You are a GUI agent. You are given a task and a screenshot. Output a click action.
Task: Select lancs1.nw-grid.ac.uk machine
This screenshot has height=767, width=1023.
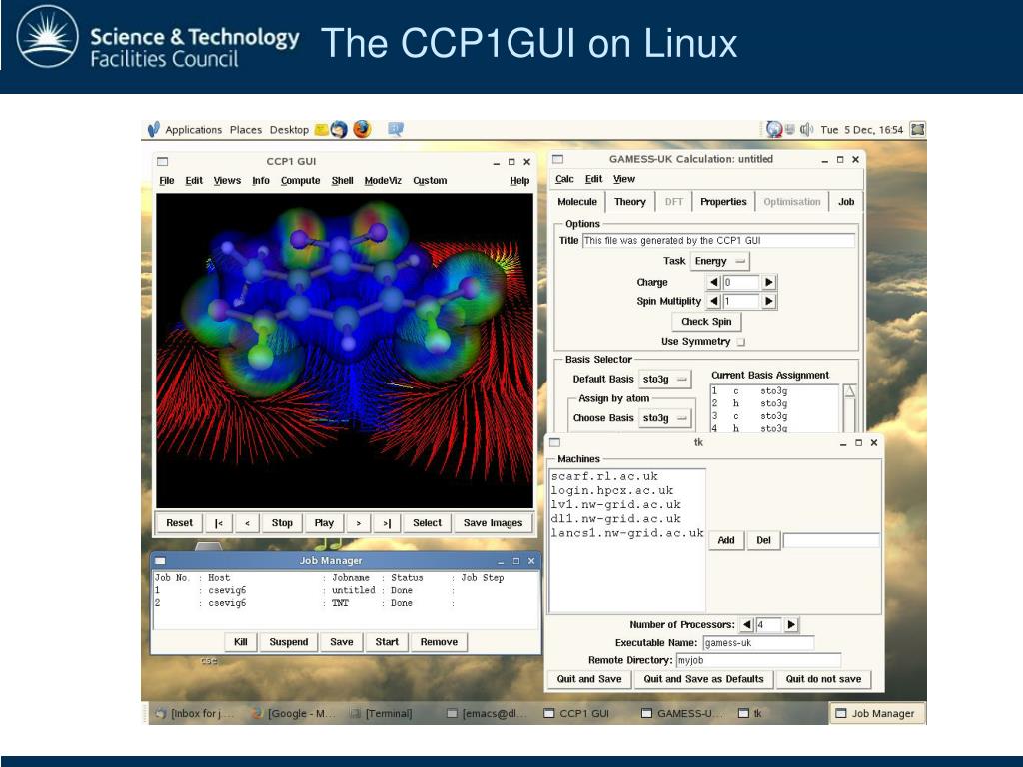627,533
